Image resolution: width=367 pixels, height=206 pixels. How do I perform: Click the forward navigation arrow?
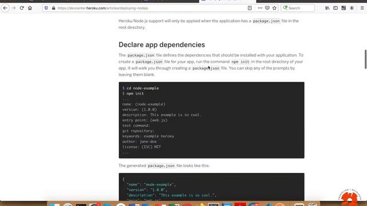pos(13,8)
